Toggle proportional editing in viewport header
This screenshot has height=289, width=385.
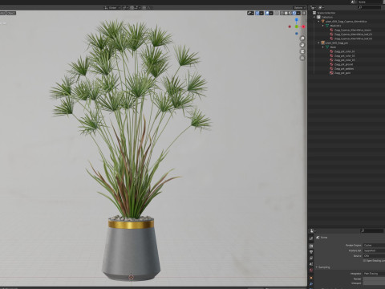pyautogui.click(x=144, y=8)
